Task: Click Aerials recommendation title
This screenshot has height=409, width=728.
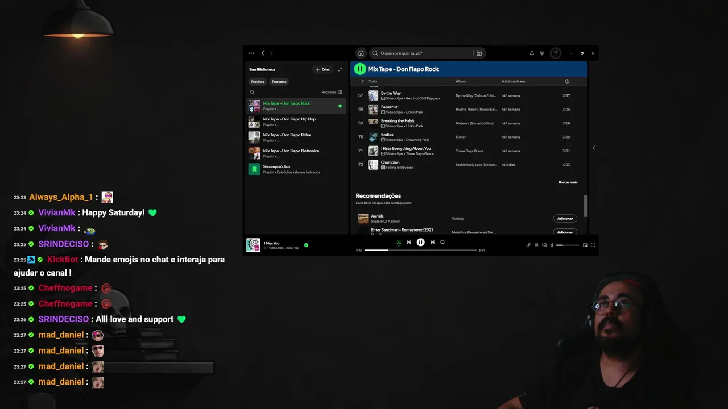Action: click(x=377, y=216)
